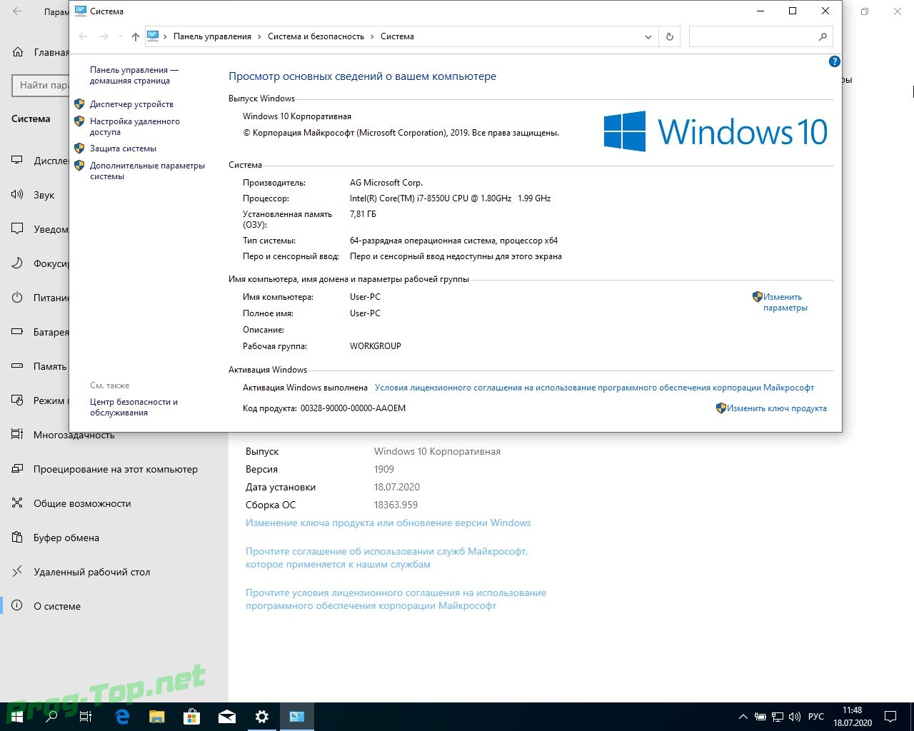Click the Память storage icon in sidebar
The height and width of the screenshot is (731, 914).
point(17,366)
